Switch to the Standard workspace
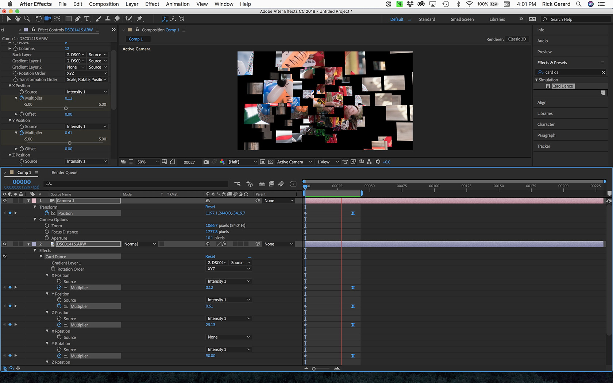The width and height of the screenshot is (613, 383). point(427,19)
